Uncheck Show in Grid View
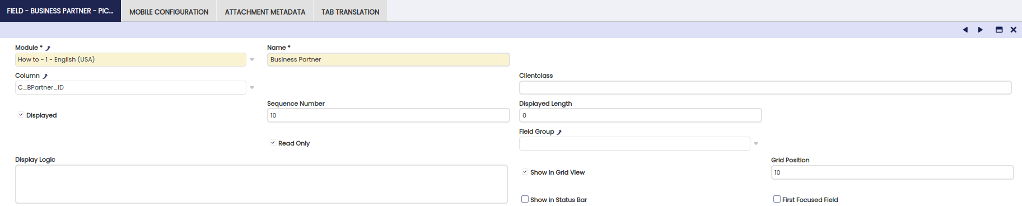Viewport: 1022px width, 206px height. click(x=525, y=172)
